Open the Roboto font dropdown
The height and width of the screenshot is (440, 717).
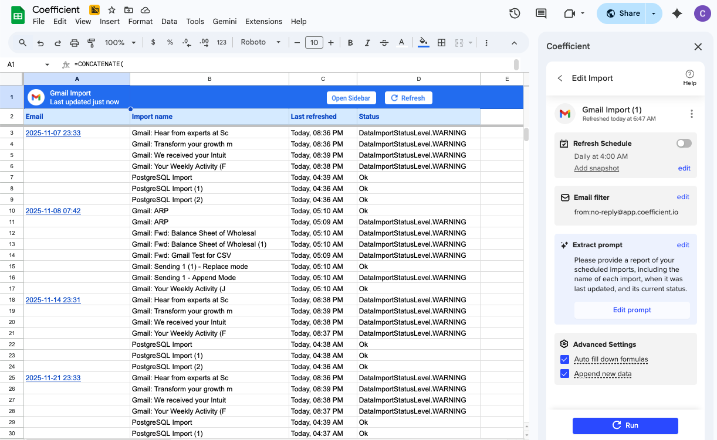click(260, 42)
